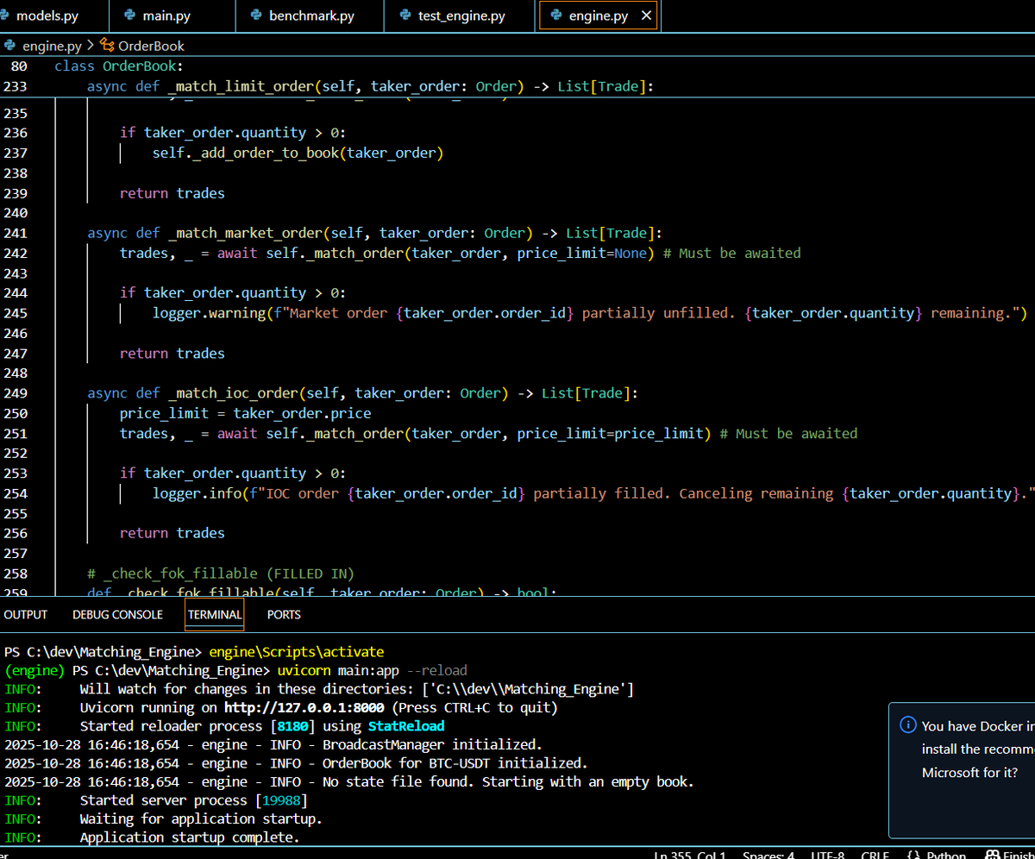Switch to the models.py tab
The height and width of the screenshot is (859, 1035).
tap(53, 16)
